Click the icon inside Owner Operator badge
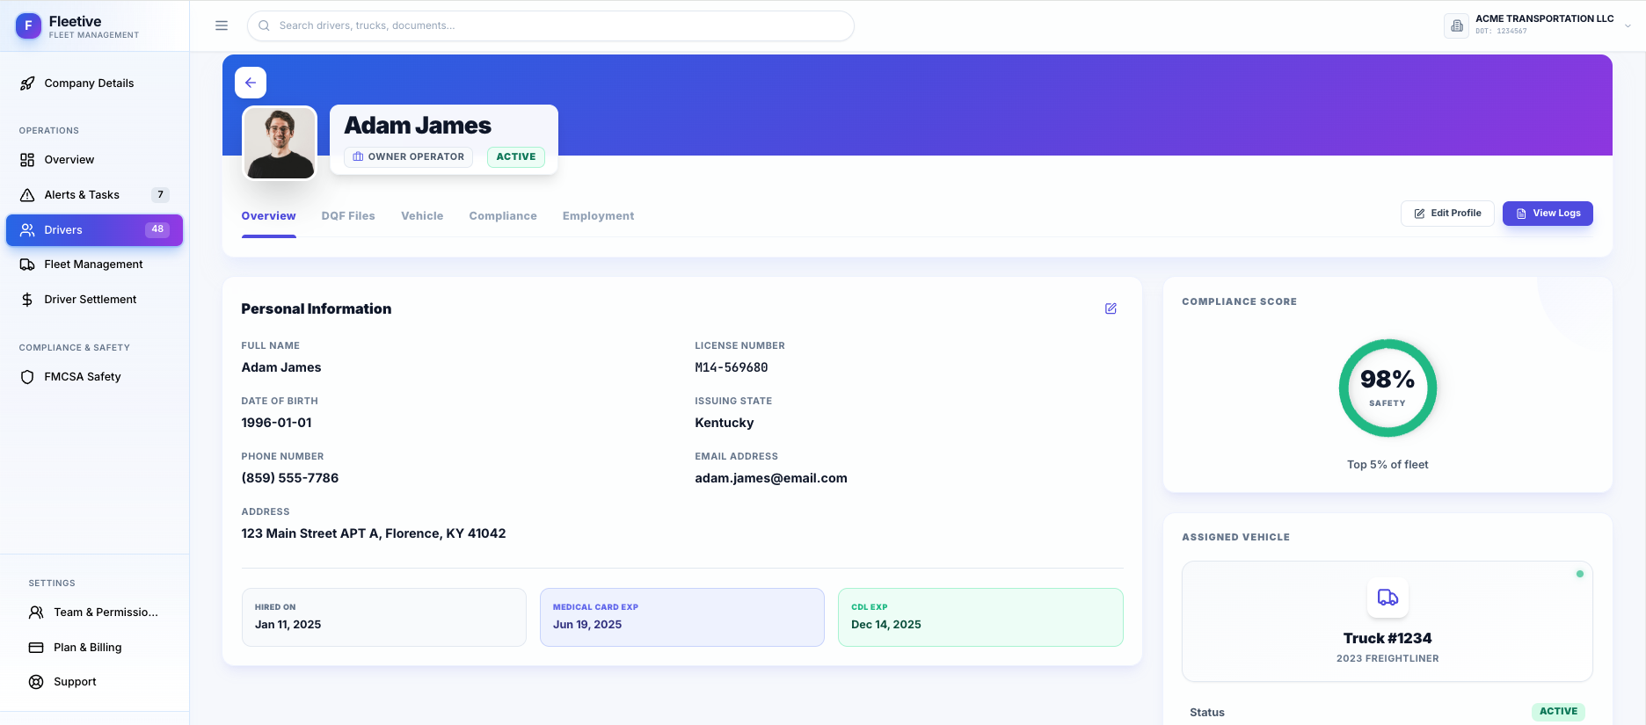The image size is (1646, 725). pyautogui.click(x=358, y=156)
